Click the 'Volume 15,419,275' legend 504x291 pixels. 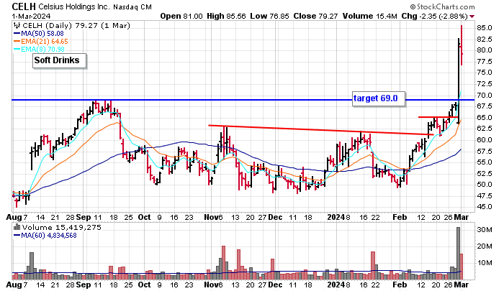tap(61, 227)
